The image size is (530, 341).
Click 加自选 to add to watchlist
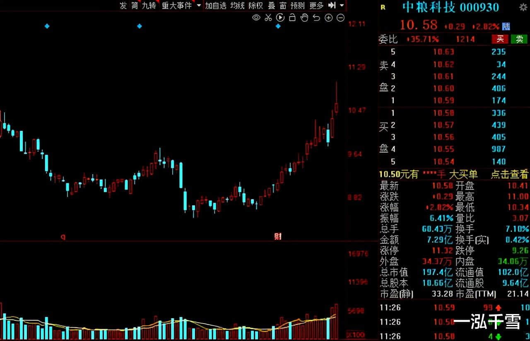(216, 5)
